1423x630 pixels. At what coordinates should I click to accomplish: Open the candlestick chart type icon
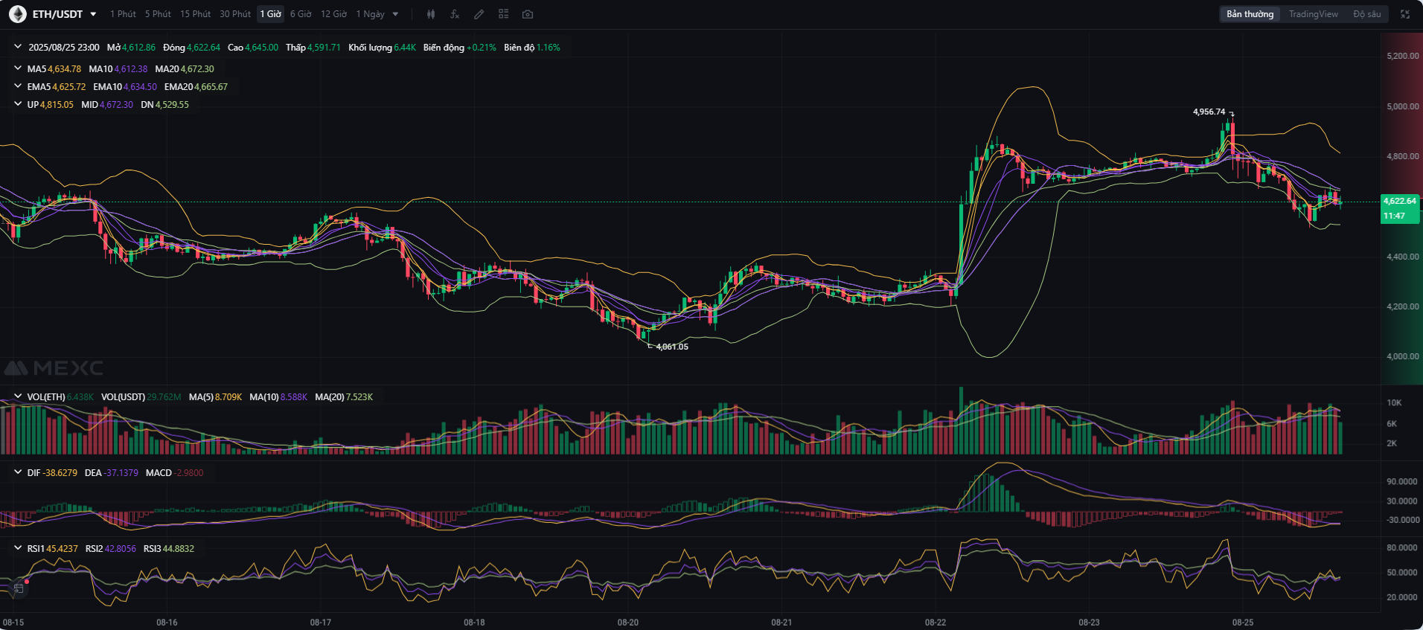pyautogui.click(x=430, y=14)
